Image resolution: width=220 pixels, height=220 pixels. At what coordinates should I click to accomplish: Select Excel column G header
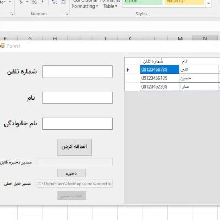click(x=30, y=38)
